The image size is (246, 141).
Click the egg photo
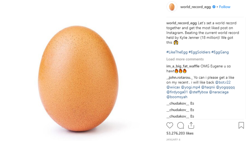(x=78, y=79)
